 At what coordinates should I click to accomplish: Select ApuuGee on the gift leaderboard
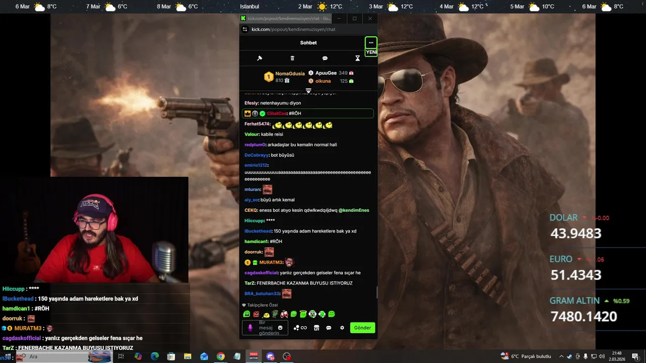coord(326,73)
